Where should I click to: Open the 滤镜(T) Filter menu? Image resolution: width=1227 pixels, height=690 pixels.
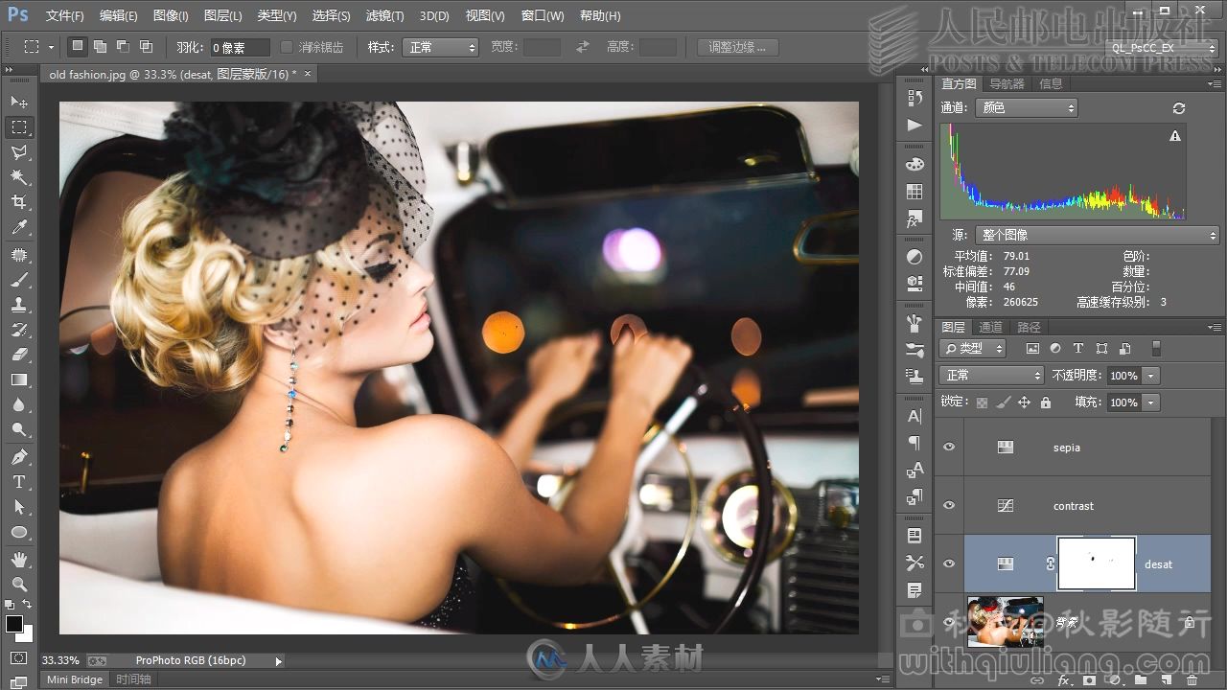click(385, 16)
